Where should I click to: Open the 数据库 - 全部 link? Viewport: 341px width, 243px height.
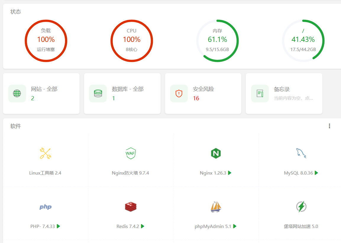128,89
